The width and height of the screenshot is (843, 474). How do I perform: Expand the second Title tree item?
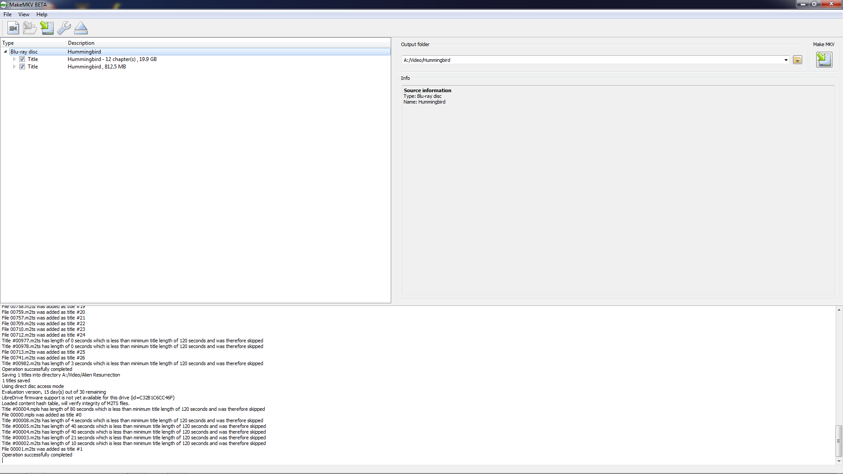point(14,66)
